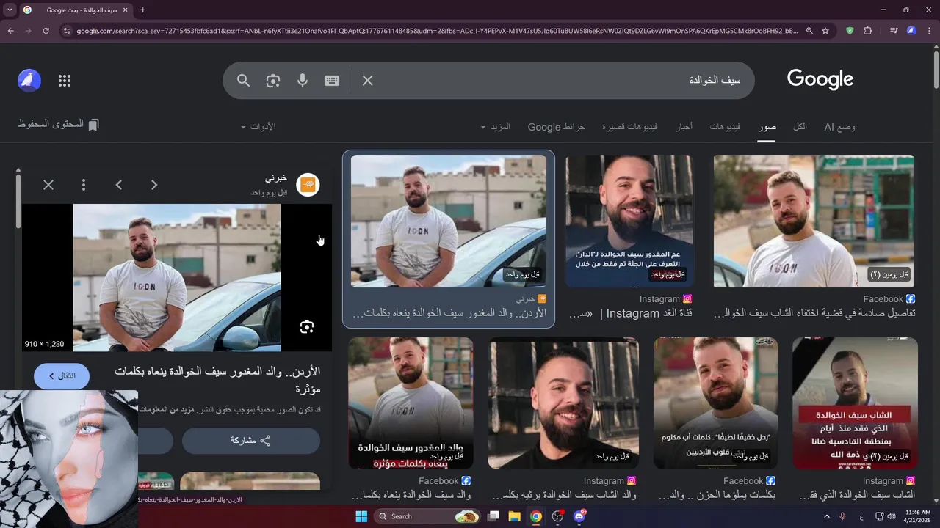This screenshot has width=940, height=528.
Task: Click the Lens icon on the preview image
Action: click(307, 327)
